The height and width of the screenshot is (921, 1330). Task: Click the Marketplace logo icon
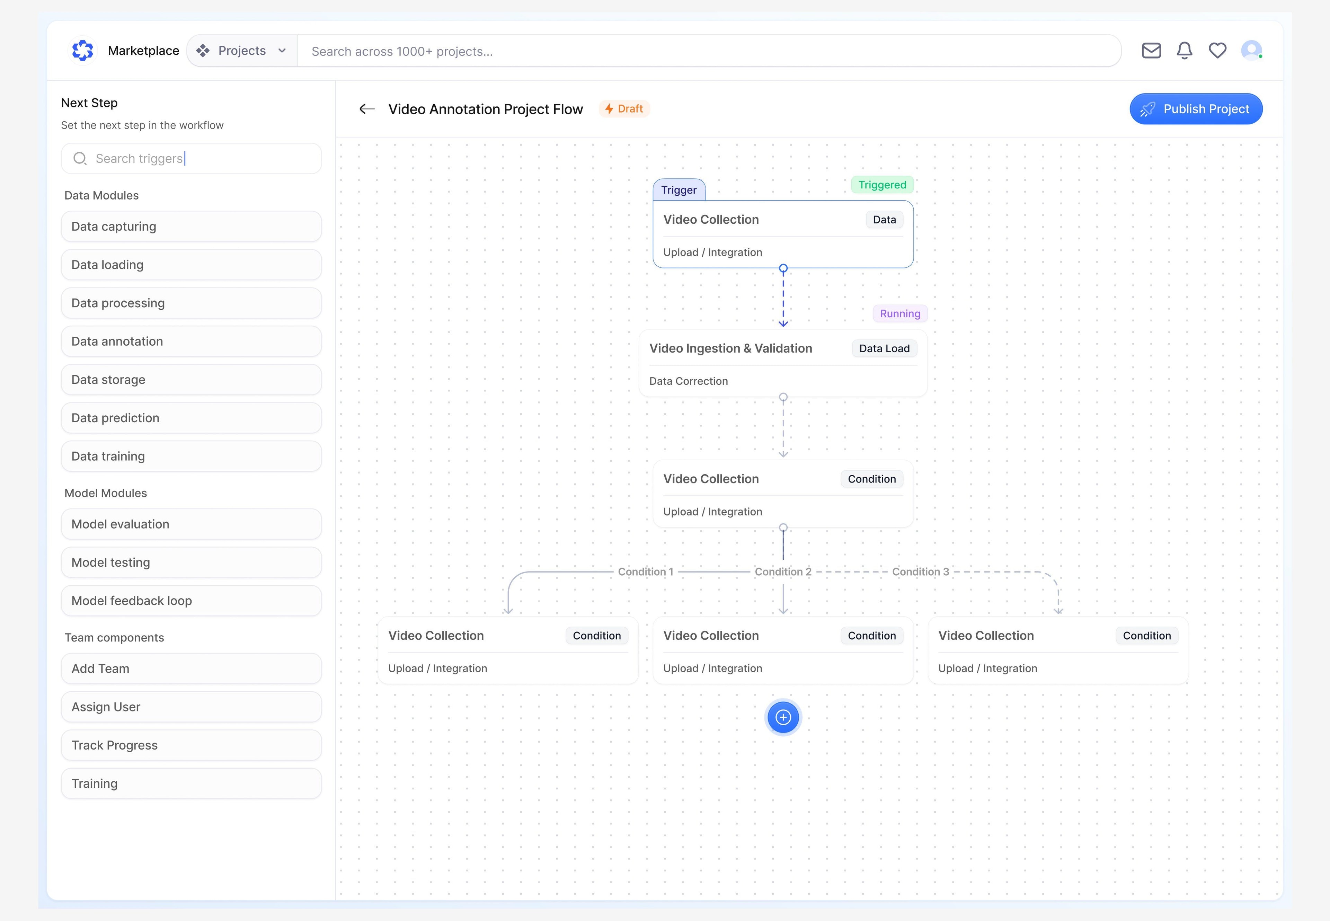84,51
